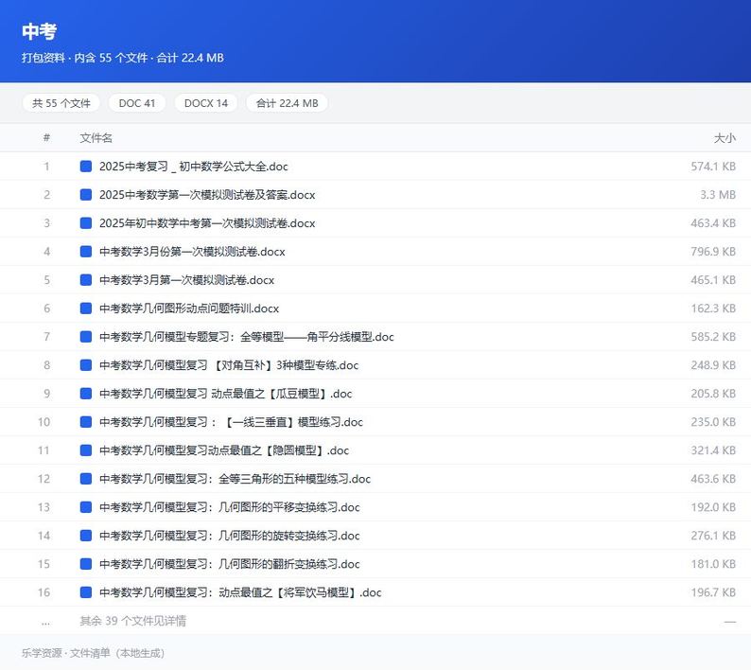This screenshot has width=751, height=670.
Task: Click file icon for 【隐圆模型】.doc
Action: (86, 450)
